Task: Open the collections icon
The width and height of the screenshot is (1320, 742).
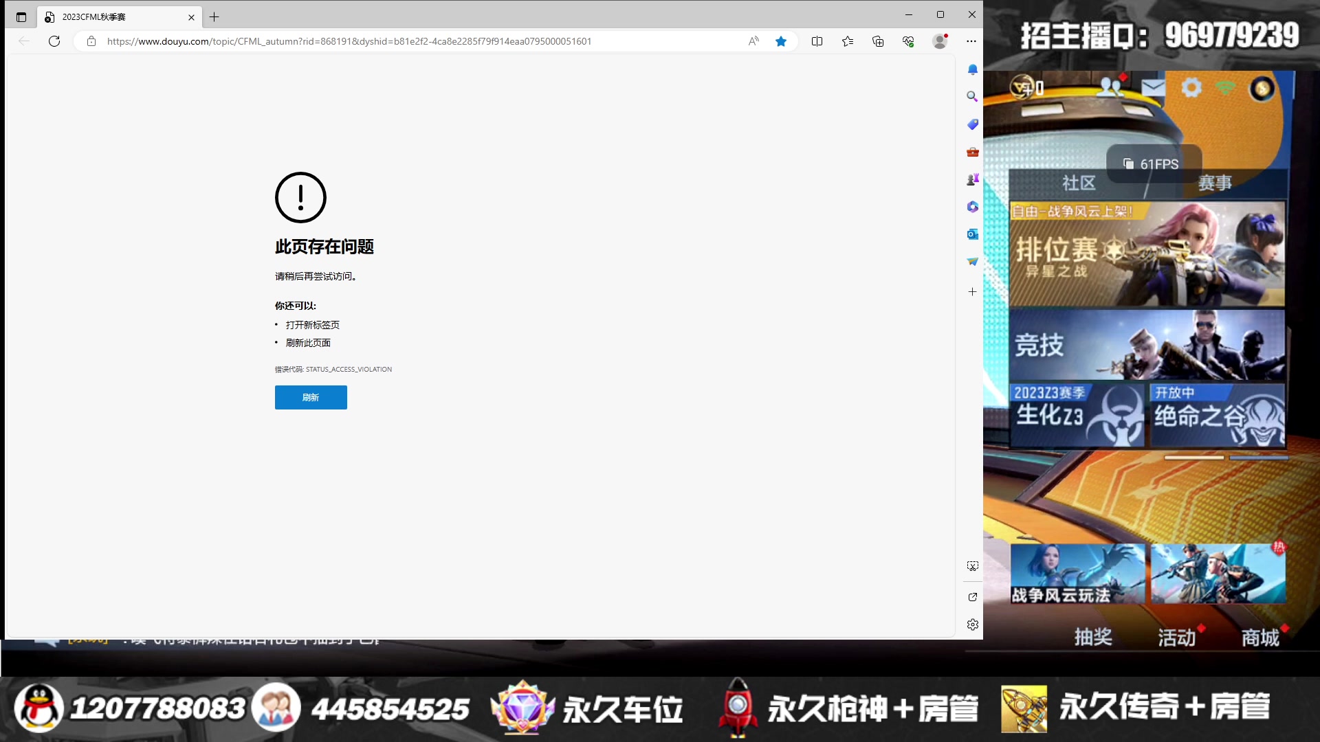Action: point(878,41)
